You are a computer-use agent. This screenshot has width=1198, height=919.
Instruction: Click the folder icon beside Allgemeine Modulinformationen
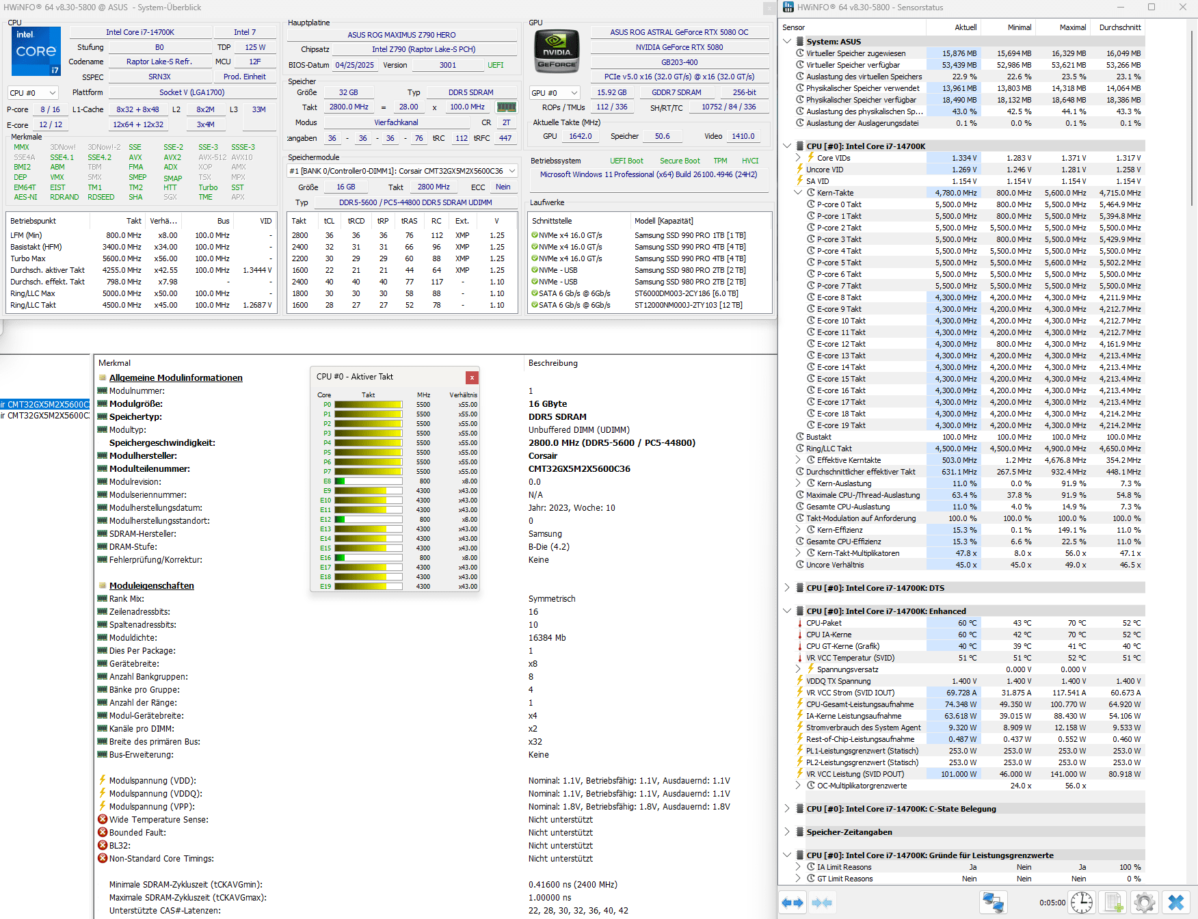click(103, 378)
